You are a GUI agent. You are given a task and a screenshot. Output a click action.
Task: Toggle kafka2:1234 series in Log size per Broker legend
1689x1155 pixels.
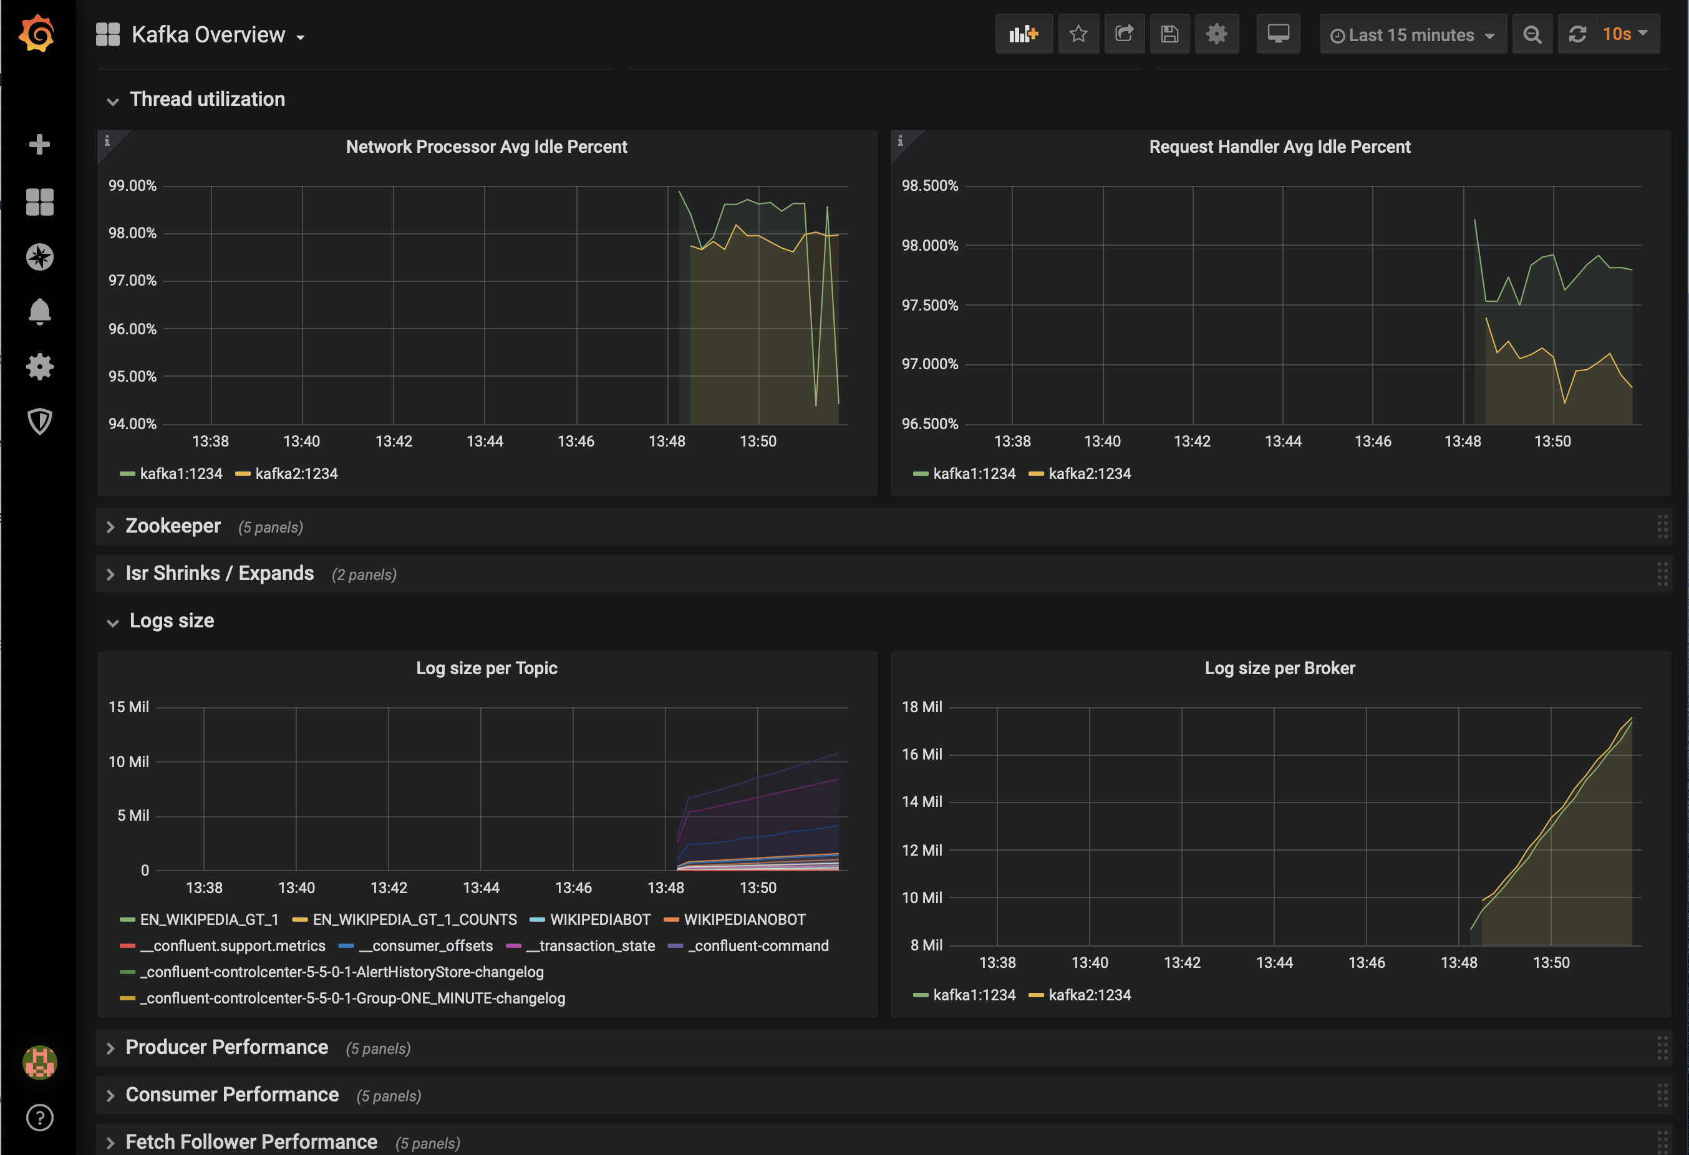pos(1089,995)
